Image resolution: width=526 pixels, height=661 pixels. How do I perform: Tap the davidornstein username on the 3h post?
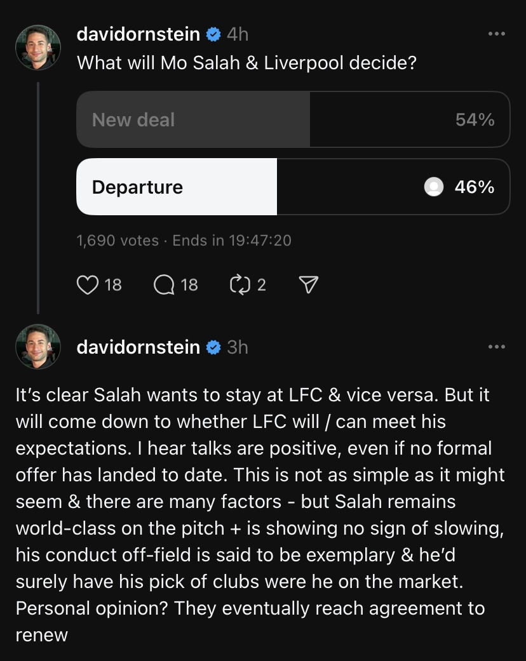click(x=138, y=347)
